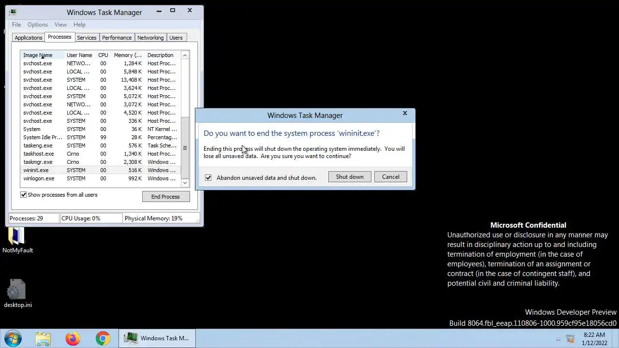Select the desktop.ini desktop icon
Viewport: 619px width, 348px height.
click(x=17, y=294)
